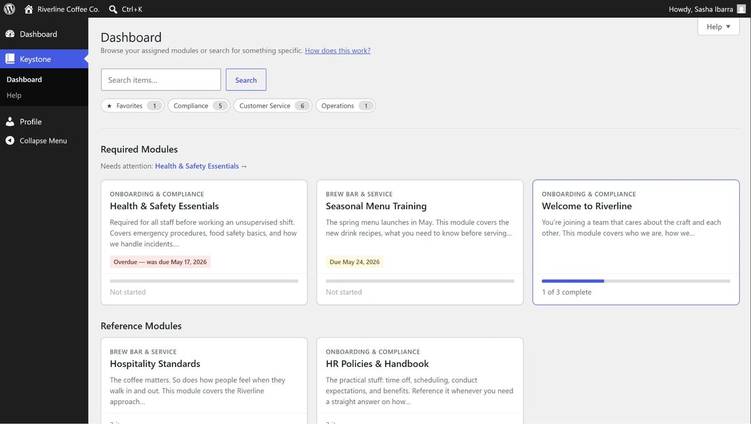Screen dimensions: 751x424
Task: Click Collapse Menu in the sidebar
Action: click(x=44, y=141)
